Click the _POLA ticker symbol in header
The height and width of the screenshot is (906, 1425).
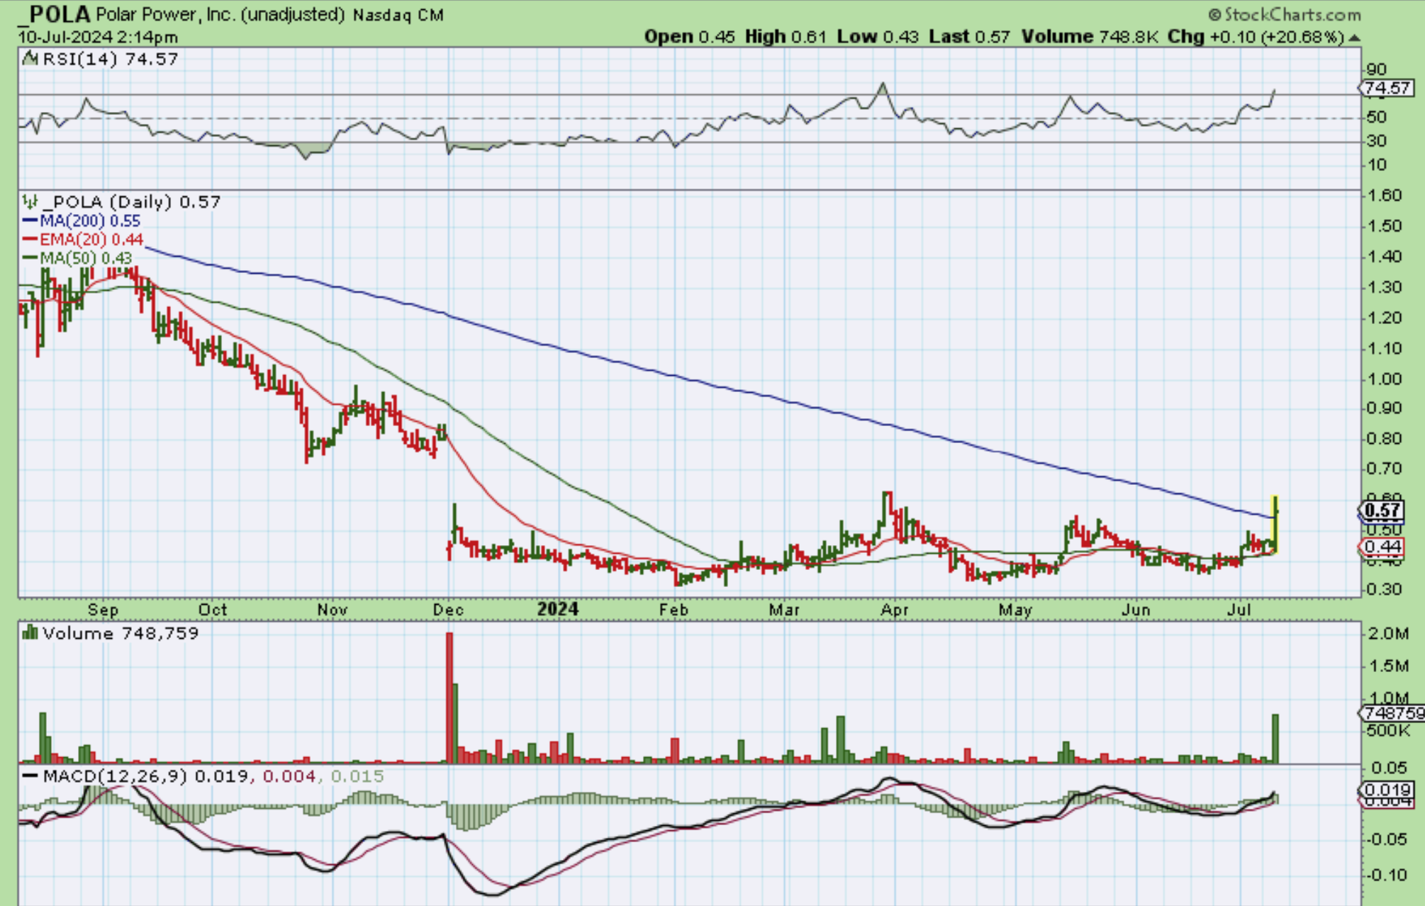click(x=55, y=14)
